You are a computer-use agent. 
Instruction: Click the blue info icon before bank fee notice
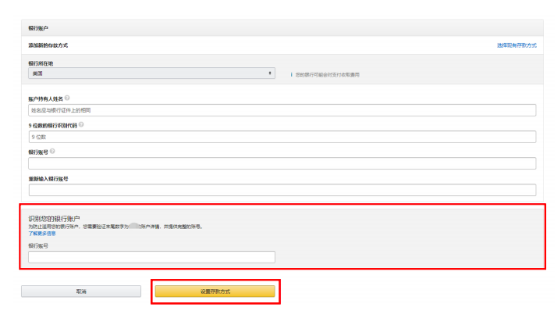pyautogui.click(x=291, y=75)
